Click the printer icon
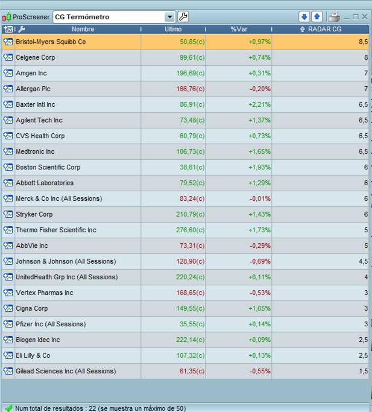 (x=334, y=17)
